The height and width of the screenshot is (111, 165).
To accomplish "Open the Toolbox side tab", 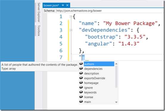I will (39, 31).
